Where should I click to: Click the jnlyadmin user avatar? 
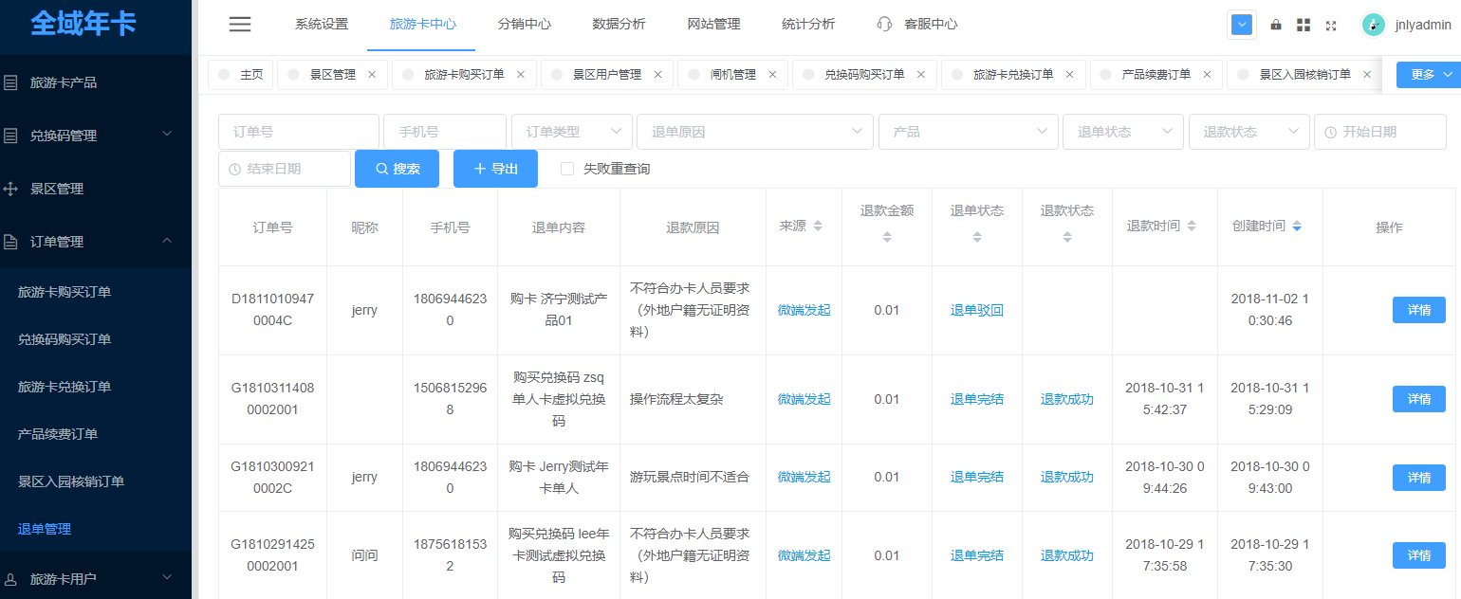(x=1373, y=25)
